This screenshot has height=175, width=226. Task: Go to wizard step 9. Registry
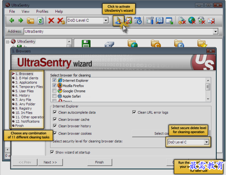23,108
